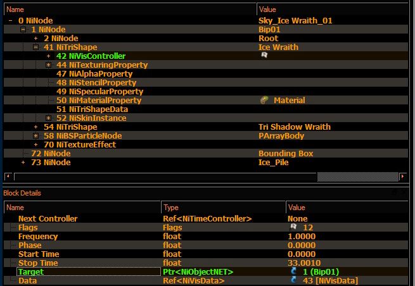Collapse the 41 NiTriShape branch
Image resolution: width=415 pixels, height=286 pixels.
[35, 47]
